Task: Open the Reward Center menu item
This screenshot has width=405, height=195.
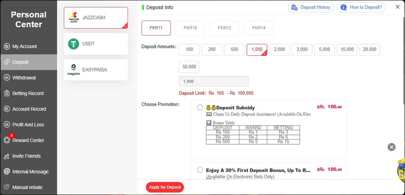Action: (28, 140)
